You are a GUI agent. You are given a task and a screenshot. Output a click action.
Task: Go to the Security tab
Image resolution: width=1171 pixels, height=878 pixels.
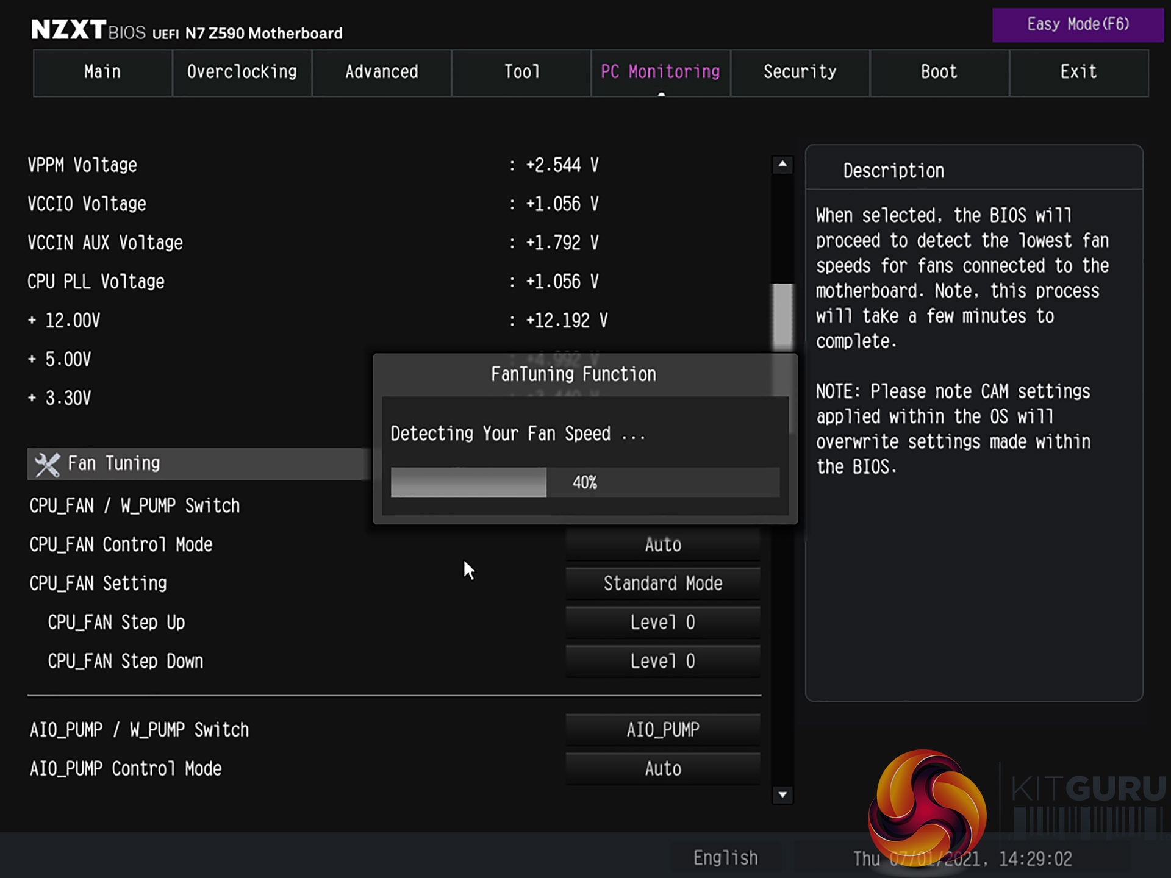800,73
